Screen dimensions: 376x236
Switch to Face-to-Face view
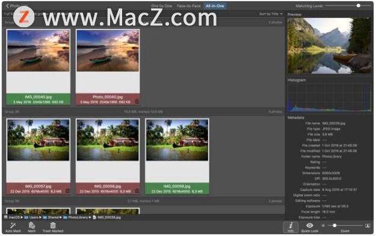tap(188, 6)
